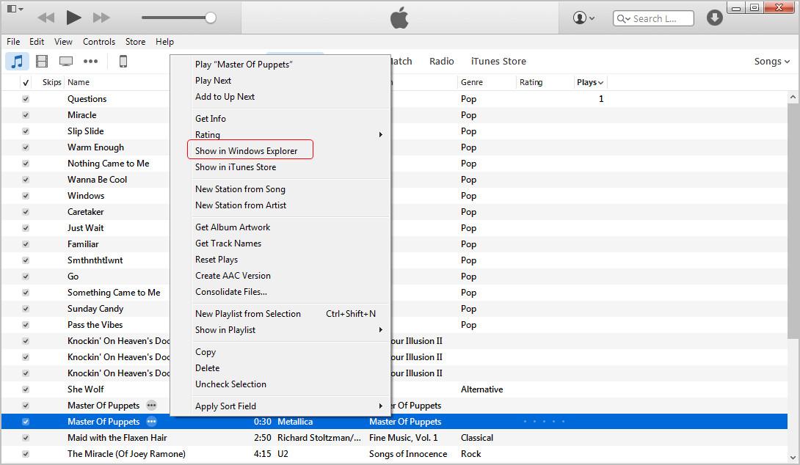Click the Downloads arrow icon
Image resolution: width=800 pixels, height=465 pixels.
tap(715, 18)
